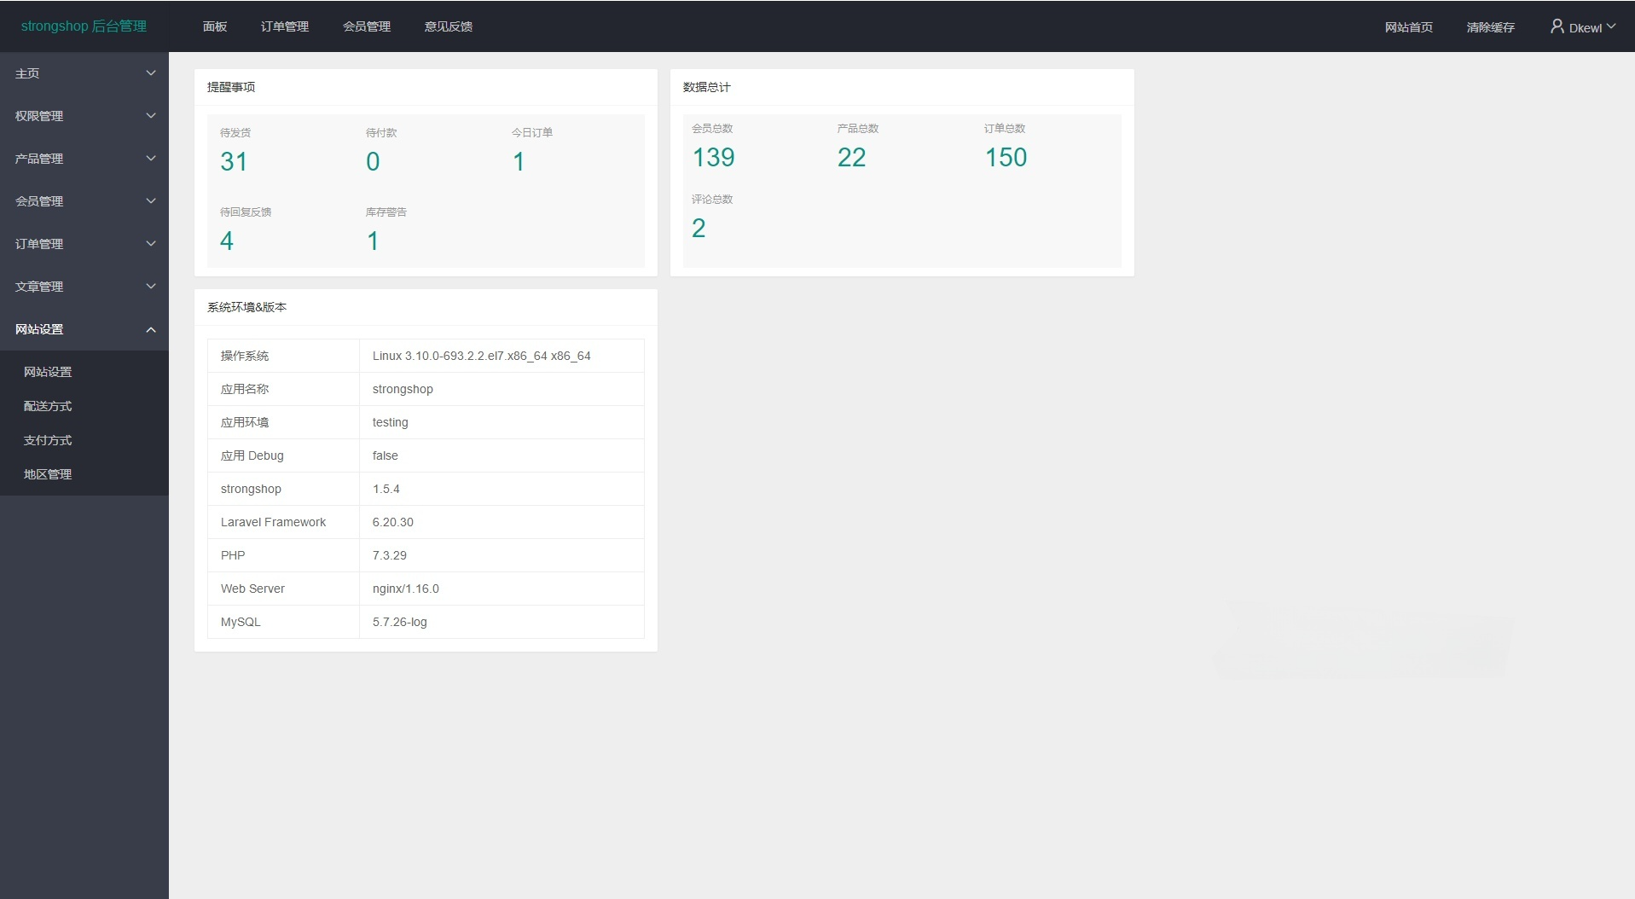Select the 清除缓存 cache clear option
Screen dimensions: 1635x899
pyautogui.click(x=1489, y=26)
